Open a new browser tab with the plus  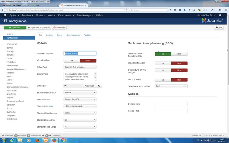click(x=90, y=5)
